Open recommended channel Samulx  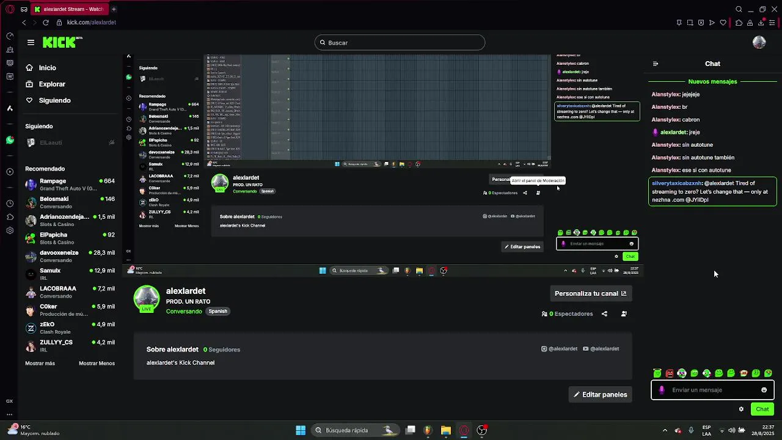(70, 274)
